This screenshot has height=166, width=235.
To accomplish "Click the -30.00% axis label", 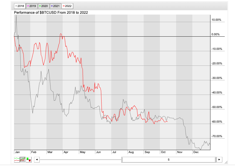I will click(x=217, y=78).
